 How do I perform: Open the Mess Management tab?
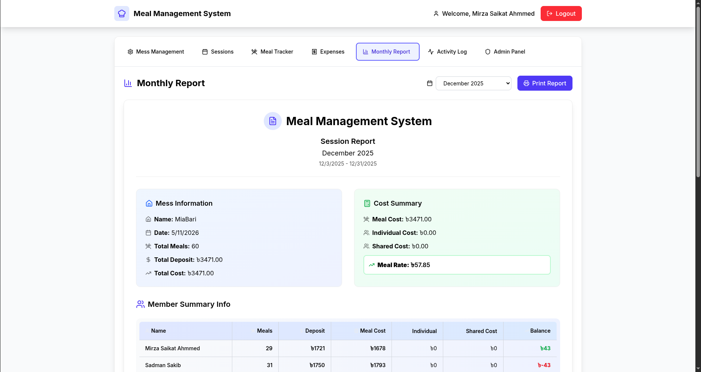coord(156,52)
